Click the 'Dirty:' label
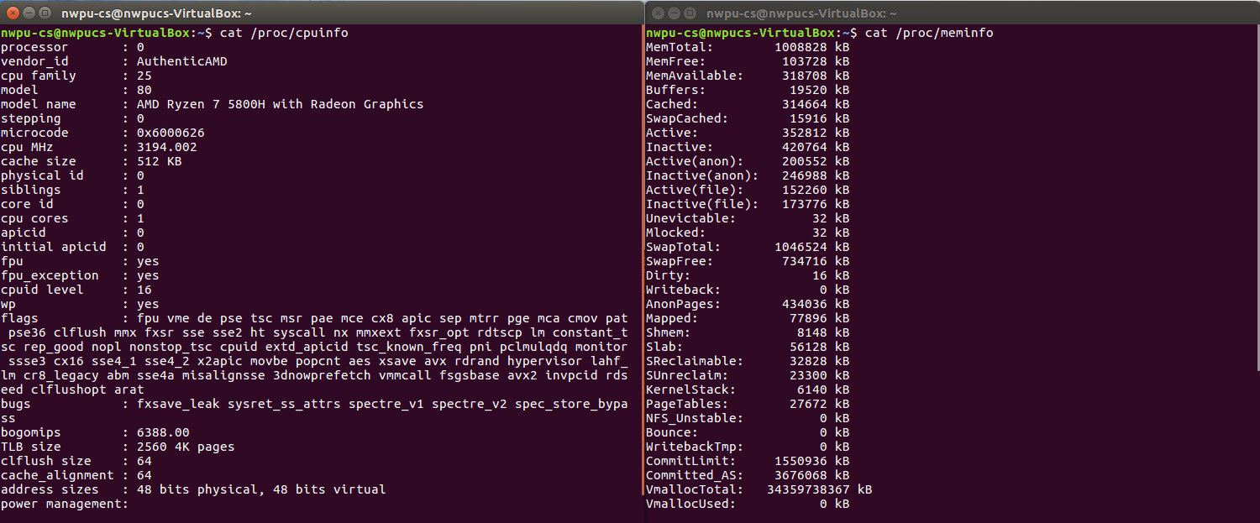1260x523 pixels. coord(668,275)
